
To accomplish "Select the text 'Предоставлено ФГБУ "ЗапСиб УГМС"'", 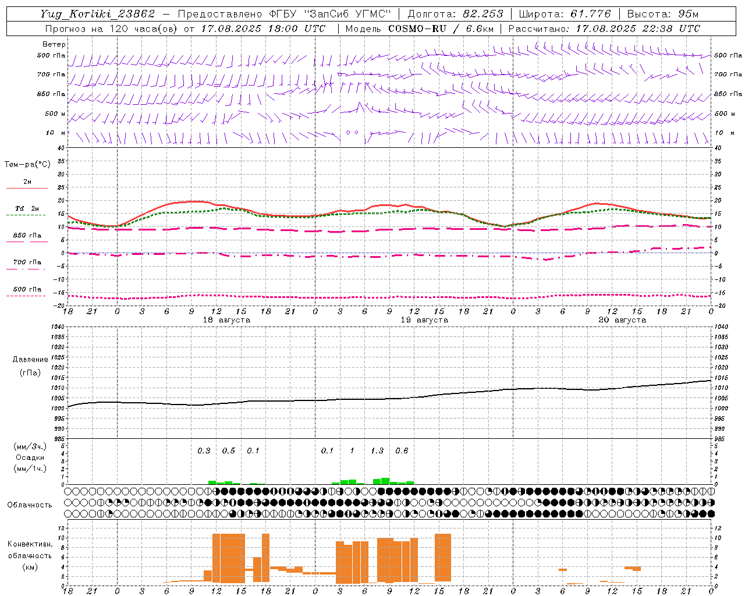I will pos(284,14).
